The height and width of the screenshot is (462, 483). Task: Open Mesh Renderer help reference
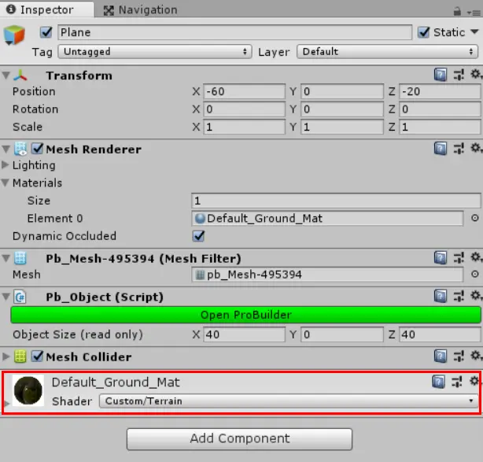[441, 149]
